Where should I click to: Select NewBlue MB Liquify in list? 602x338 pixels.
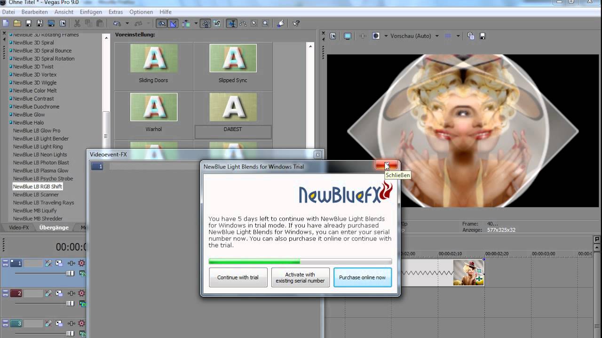click(x=35, y=210)
